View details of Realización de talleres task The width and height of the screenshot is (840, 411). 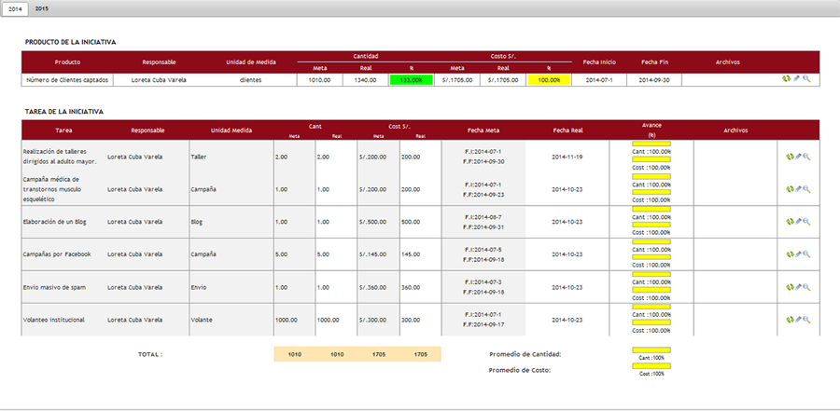click(x=806, y=157)
